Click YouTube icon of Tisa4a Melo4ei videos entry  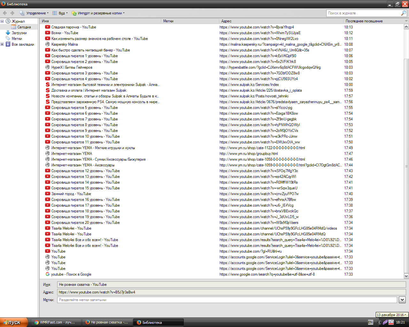tap(48, 228)
